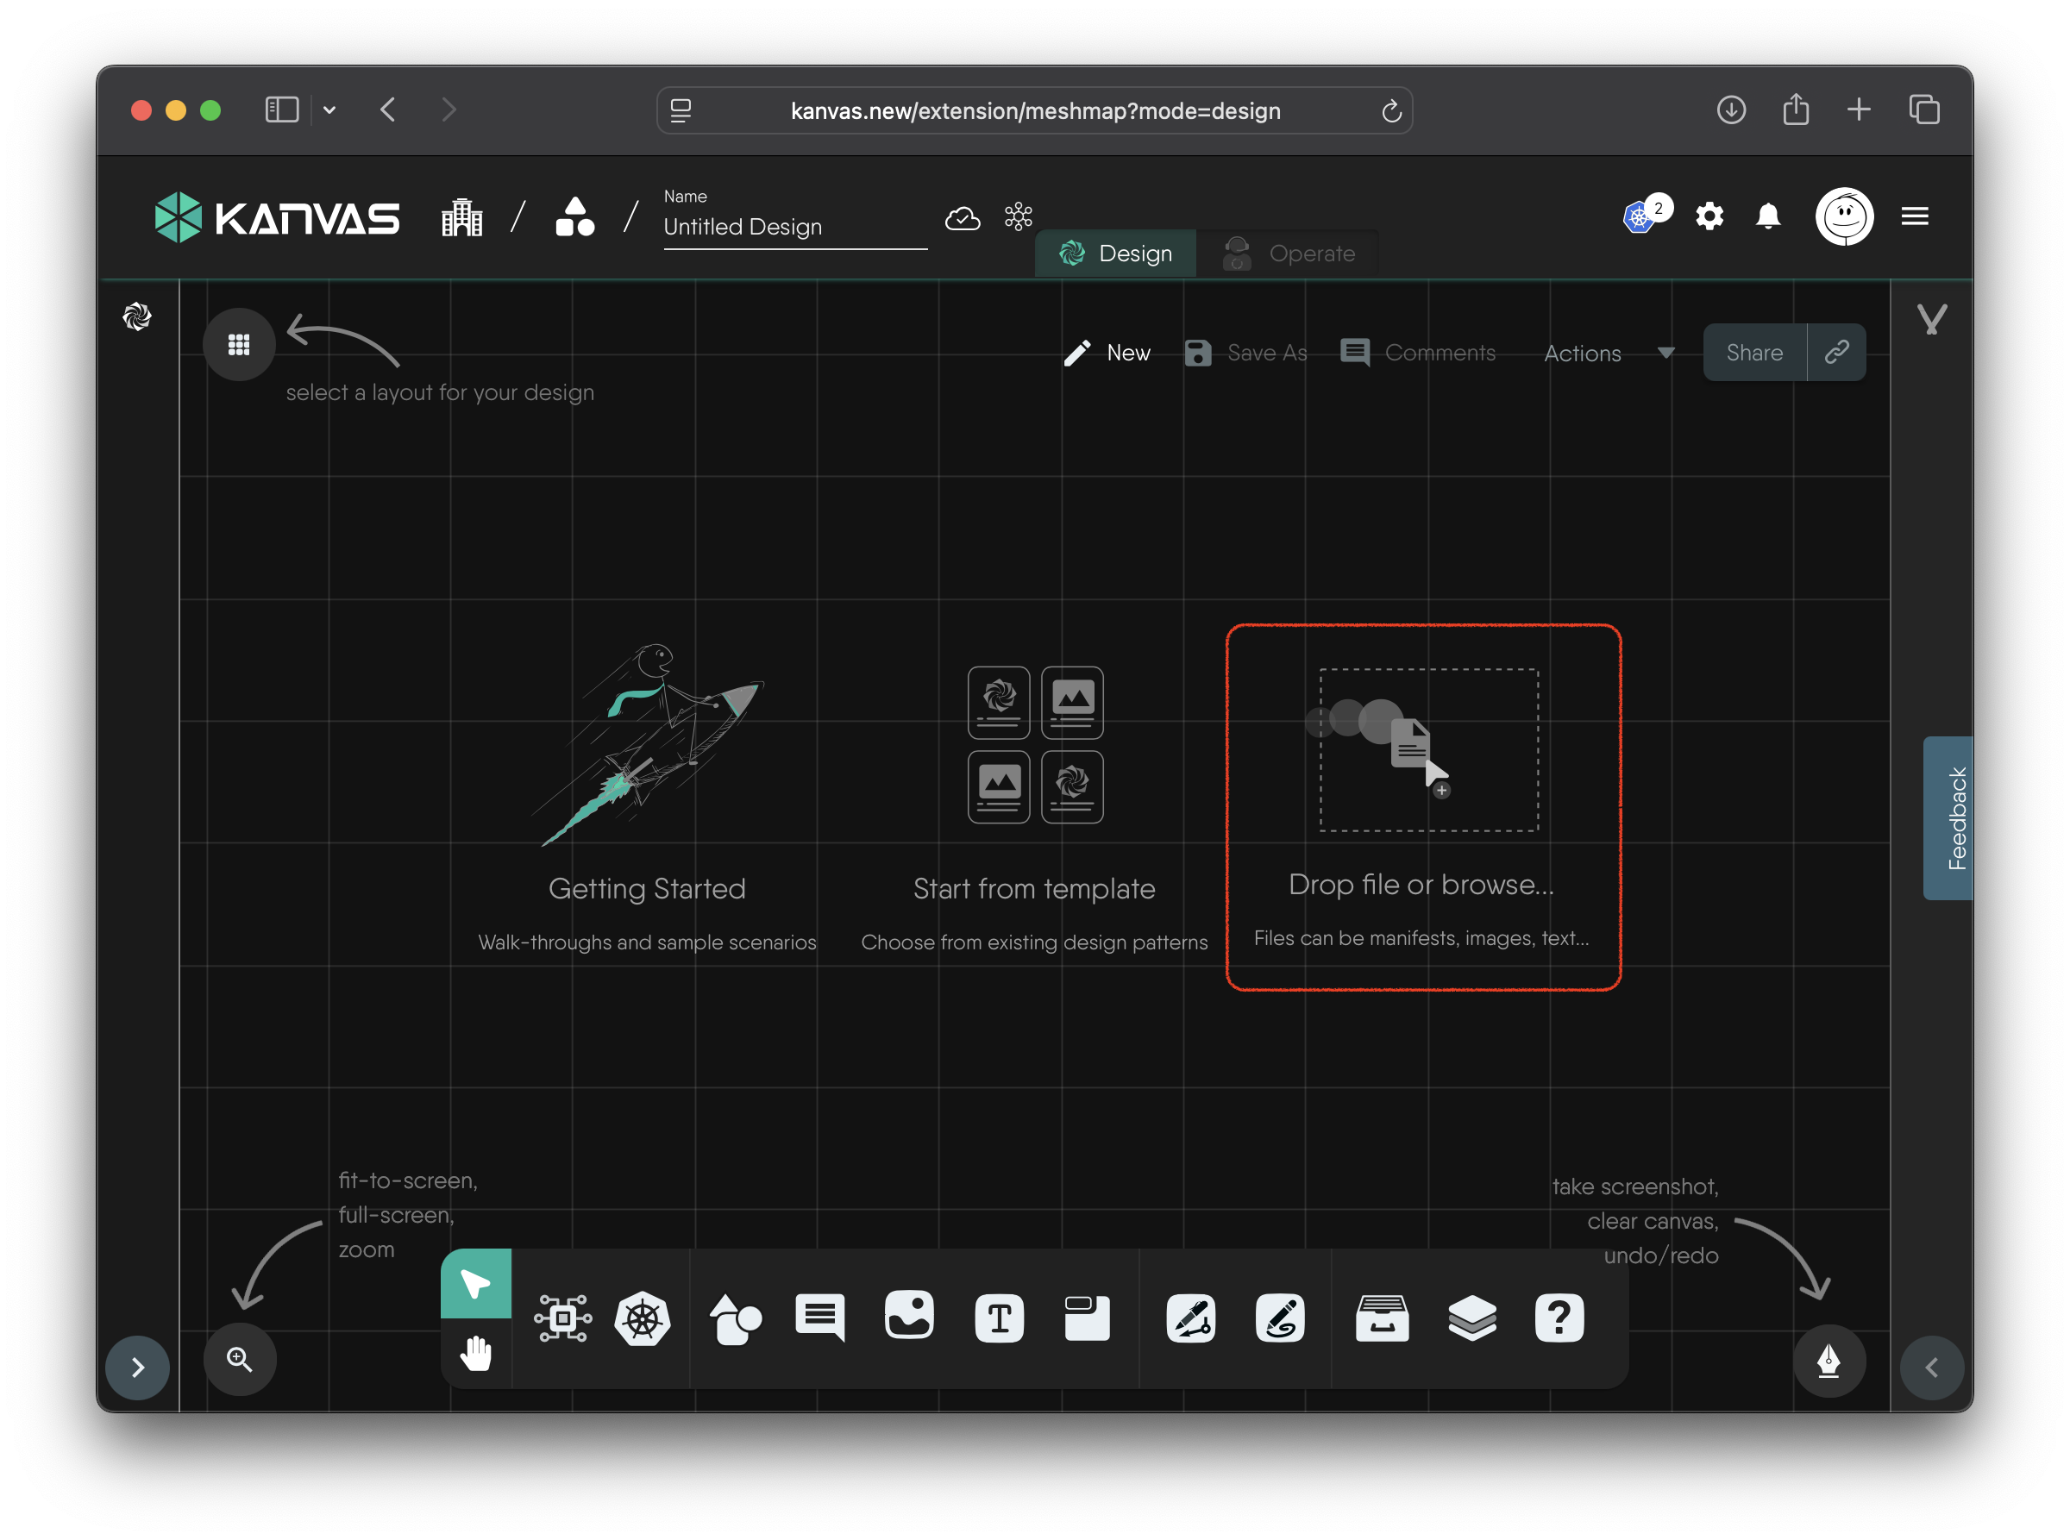Image resolution: width=2070 pixels, height=1540 pixels.
Task: Switch to the Operate tab
Action: click(x=1289, y=254)
